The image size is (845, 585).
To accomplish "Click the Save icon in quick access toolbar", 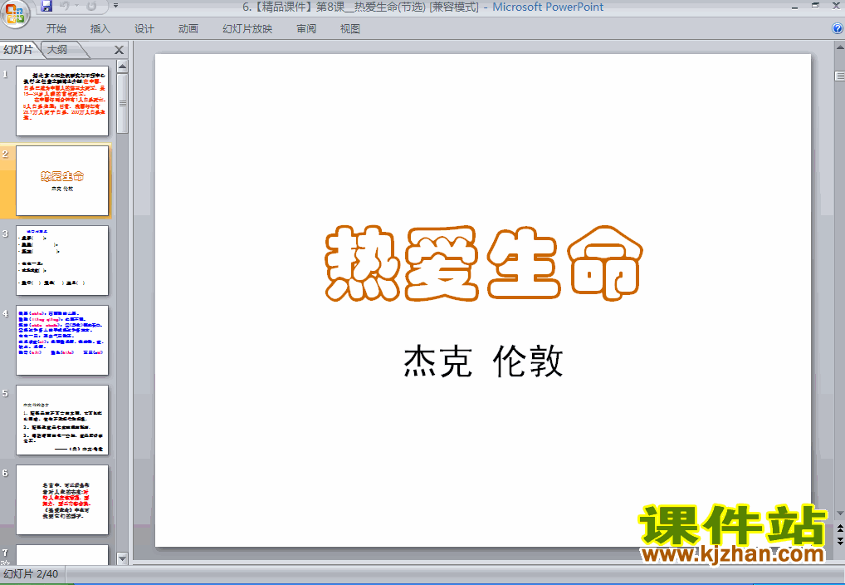I will (46, 6).
